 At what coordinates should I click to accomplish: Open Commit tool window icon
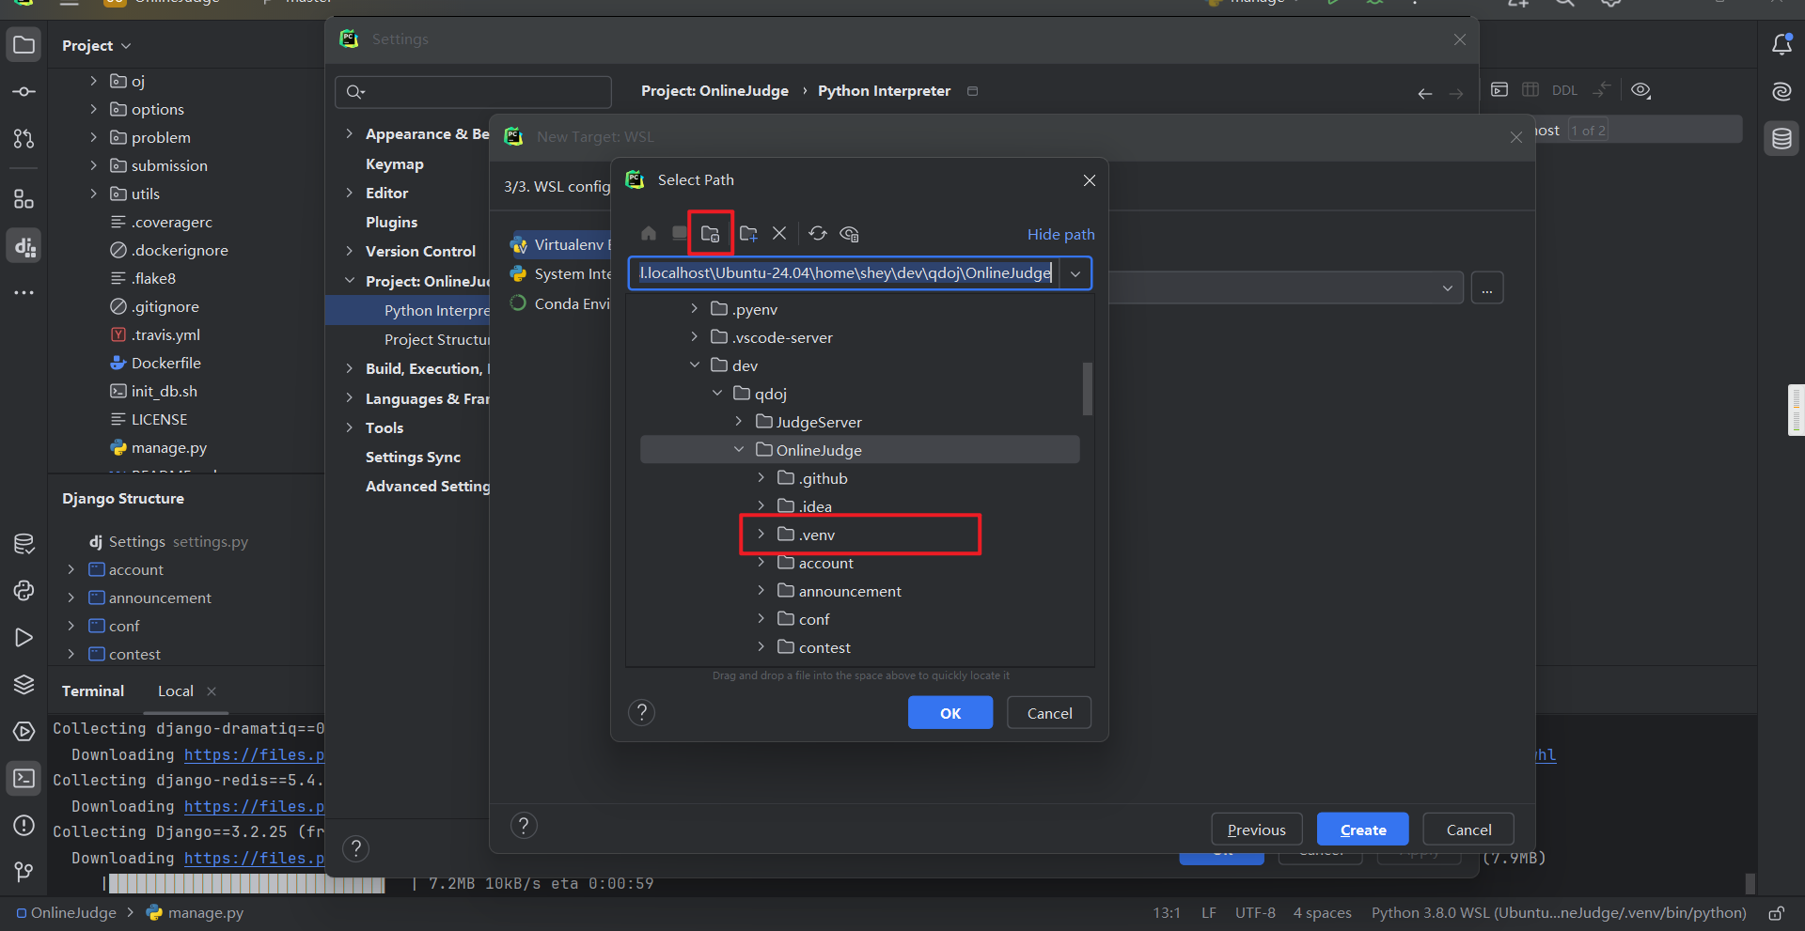coord(24,92)
